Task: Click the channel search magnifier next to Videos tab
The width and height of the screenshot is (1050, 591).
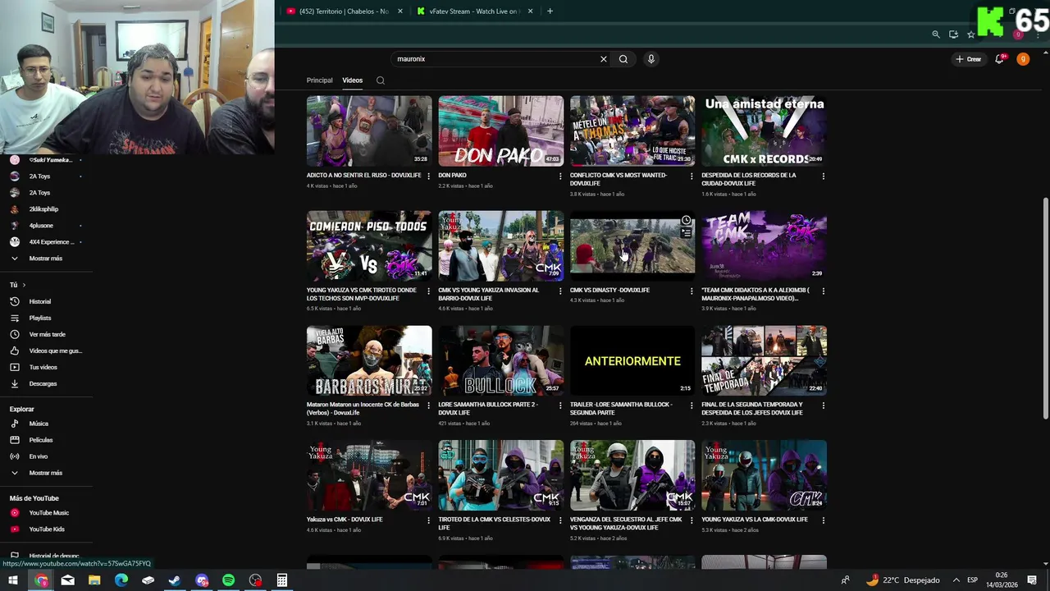Action: pyautogui.click(x=380, y=80)
